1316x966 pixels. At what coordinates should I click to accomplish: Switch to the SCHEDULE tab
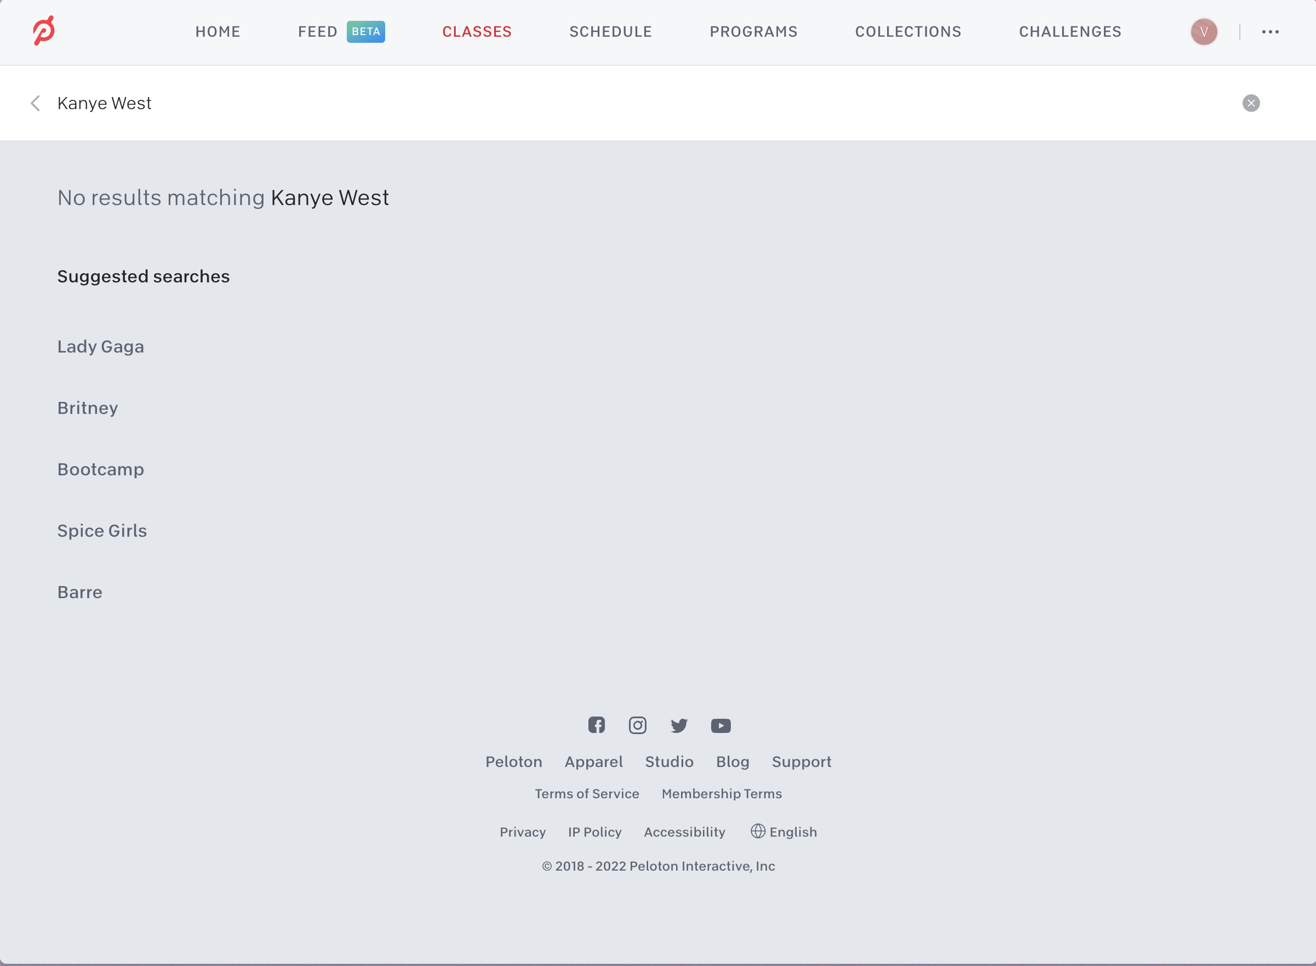coord(610,32)
